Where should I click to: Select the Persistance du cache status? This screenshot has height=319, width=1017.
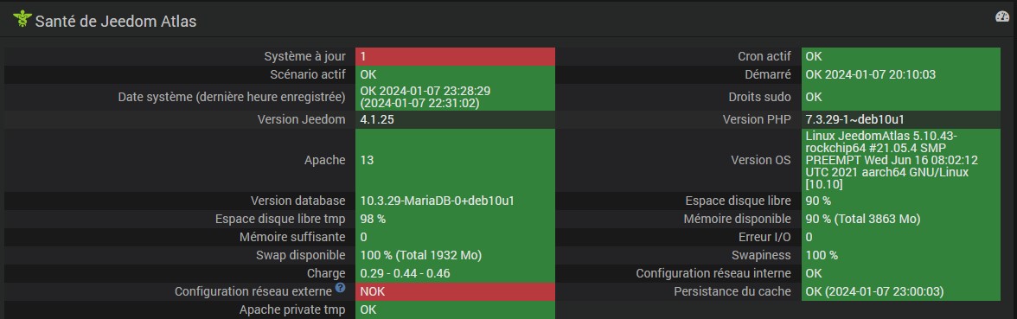pos(901,292)
